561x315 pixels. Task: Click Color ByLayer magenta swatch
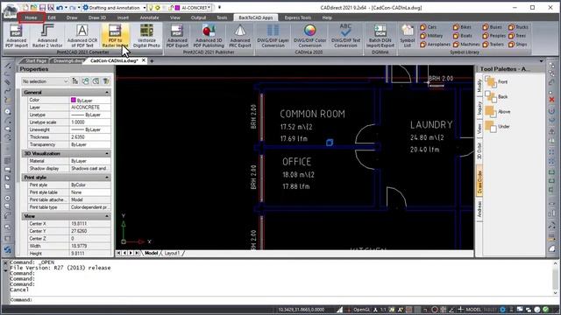point(74,100)
